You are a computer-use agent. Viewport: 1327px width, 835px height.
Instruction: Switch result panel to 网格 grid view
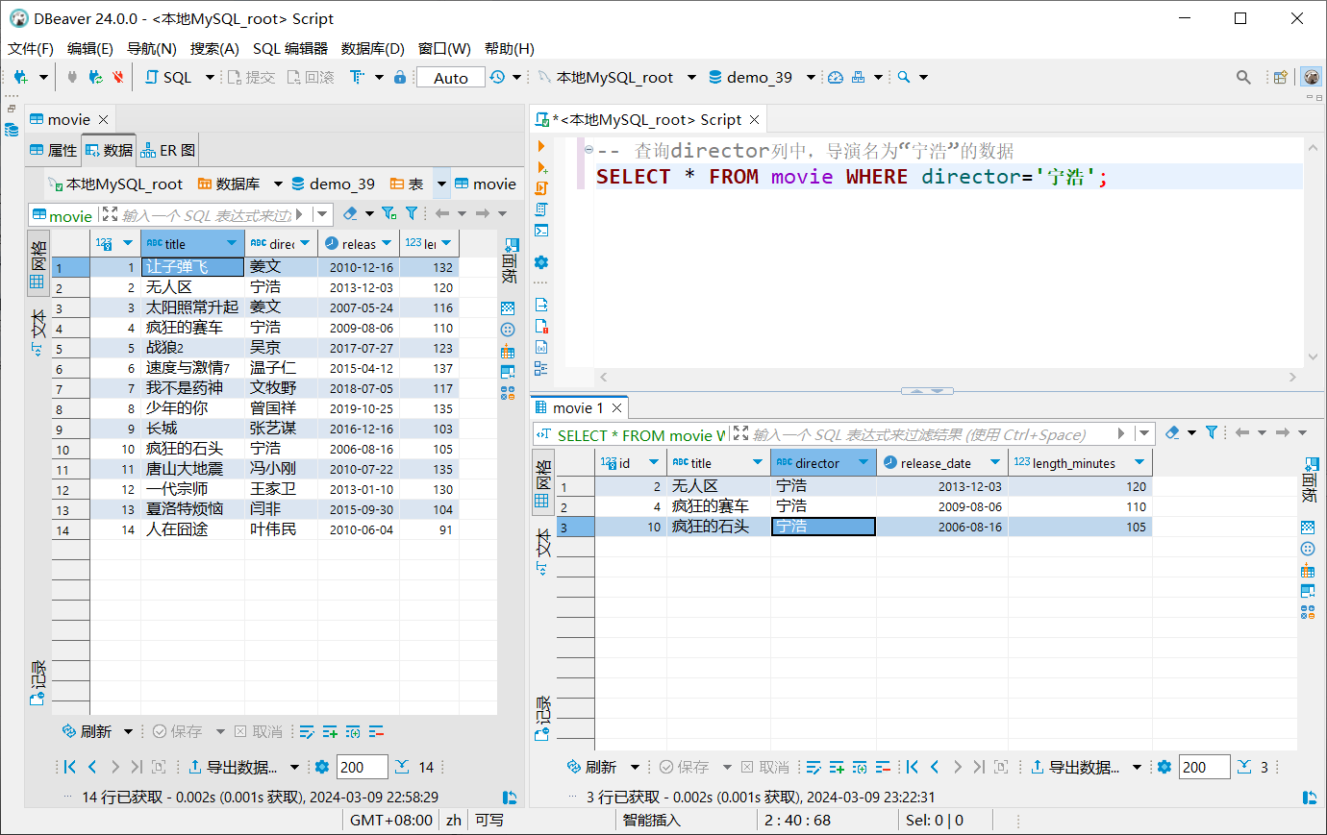point(543,482)
